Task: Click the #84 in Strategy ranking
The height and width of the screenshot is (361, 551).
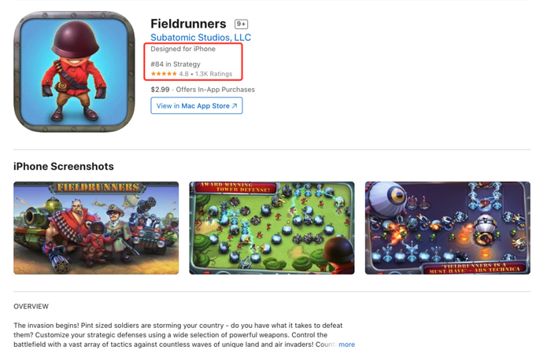Action: pyautogui.click(x=176, y=64)
